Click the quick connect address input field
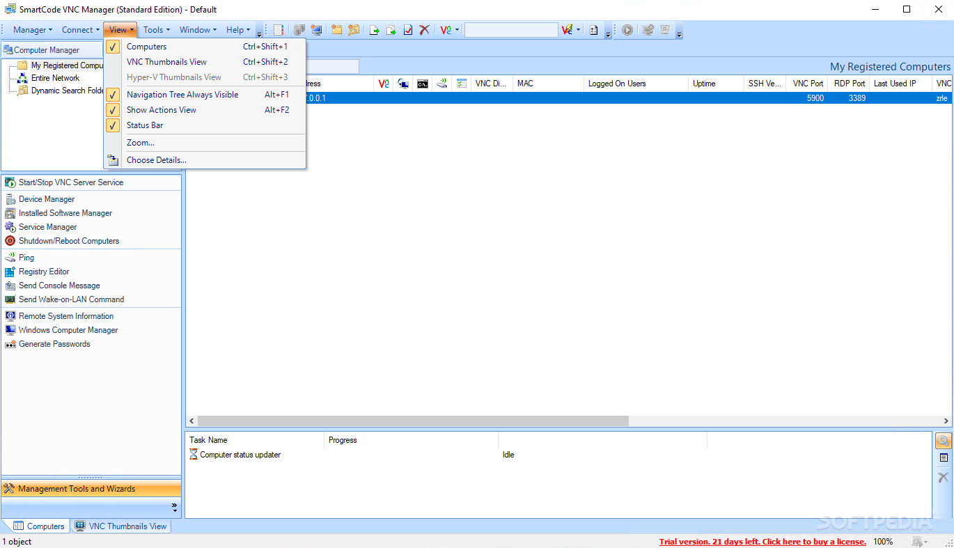The height and width of the screenshot is (548, 954). pos(511,30)
